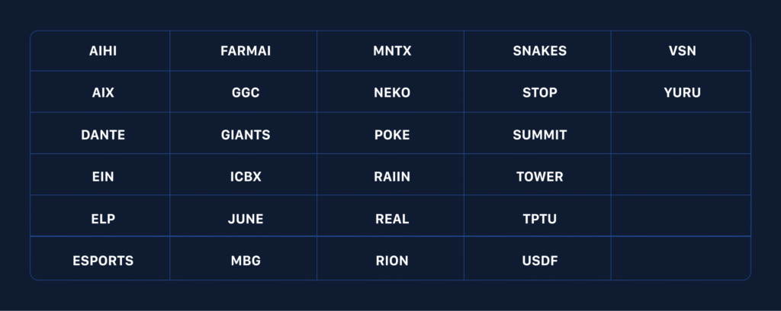Select the GIANTS token entry
The image size is (781, 311).
click(245, 135)
